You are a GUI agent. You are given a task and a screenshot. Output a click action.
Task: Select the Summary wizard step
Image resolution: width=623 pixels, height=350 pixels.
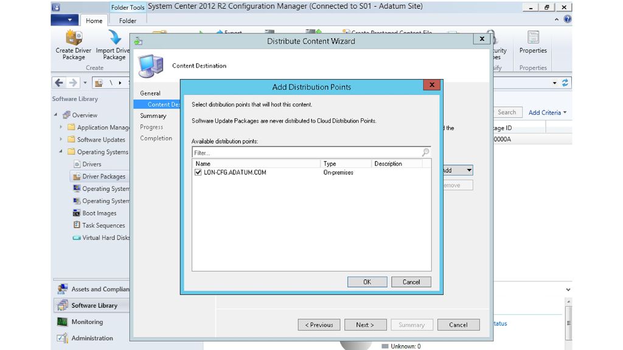click(x=153, y=116)
